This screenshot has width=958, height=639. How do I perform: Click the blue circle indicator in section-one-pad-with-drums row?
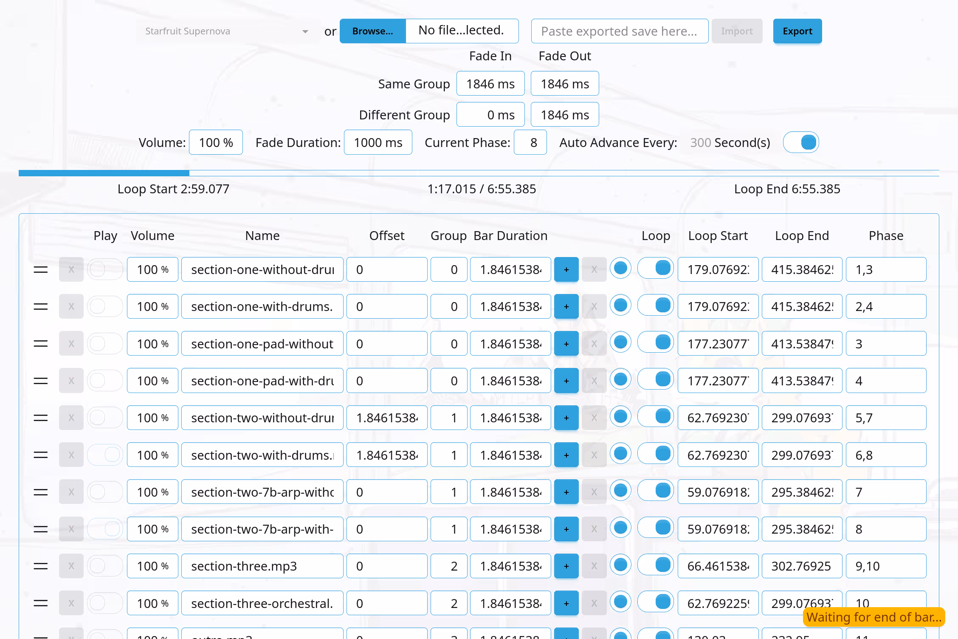620,379
